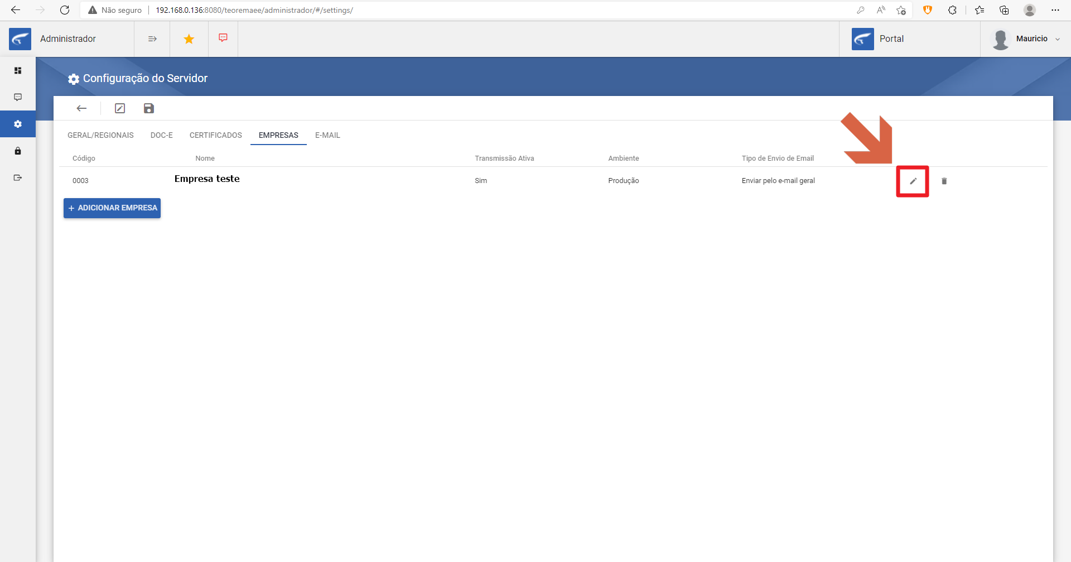
Task: Click the code cell 0003
Action: tap(80, 181)
